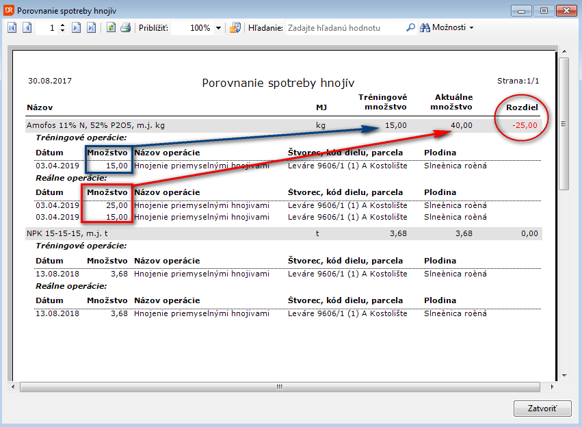Click 'Reálne operácie:' heading under Amofos

pyautogui.click(x=71, y=178)
